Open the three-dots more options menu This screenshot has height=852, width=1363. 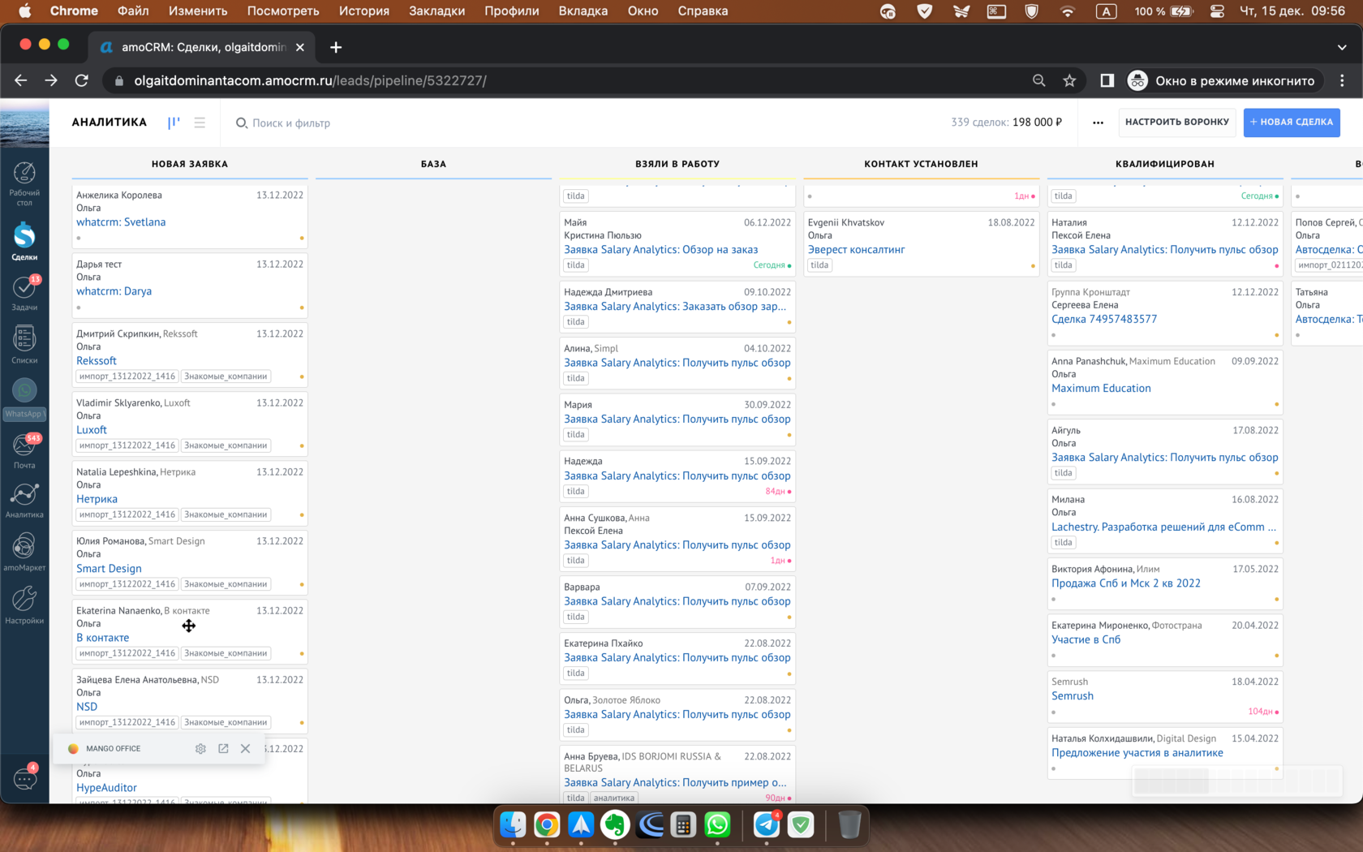1098,123
